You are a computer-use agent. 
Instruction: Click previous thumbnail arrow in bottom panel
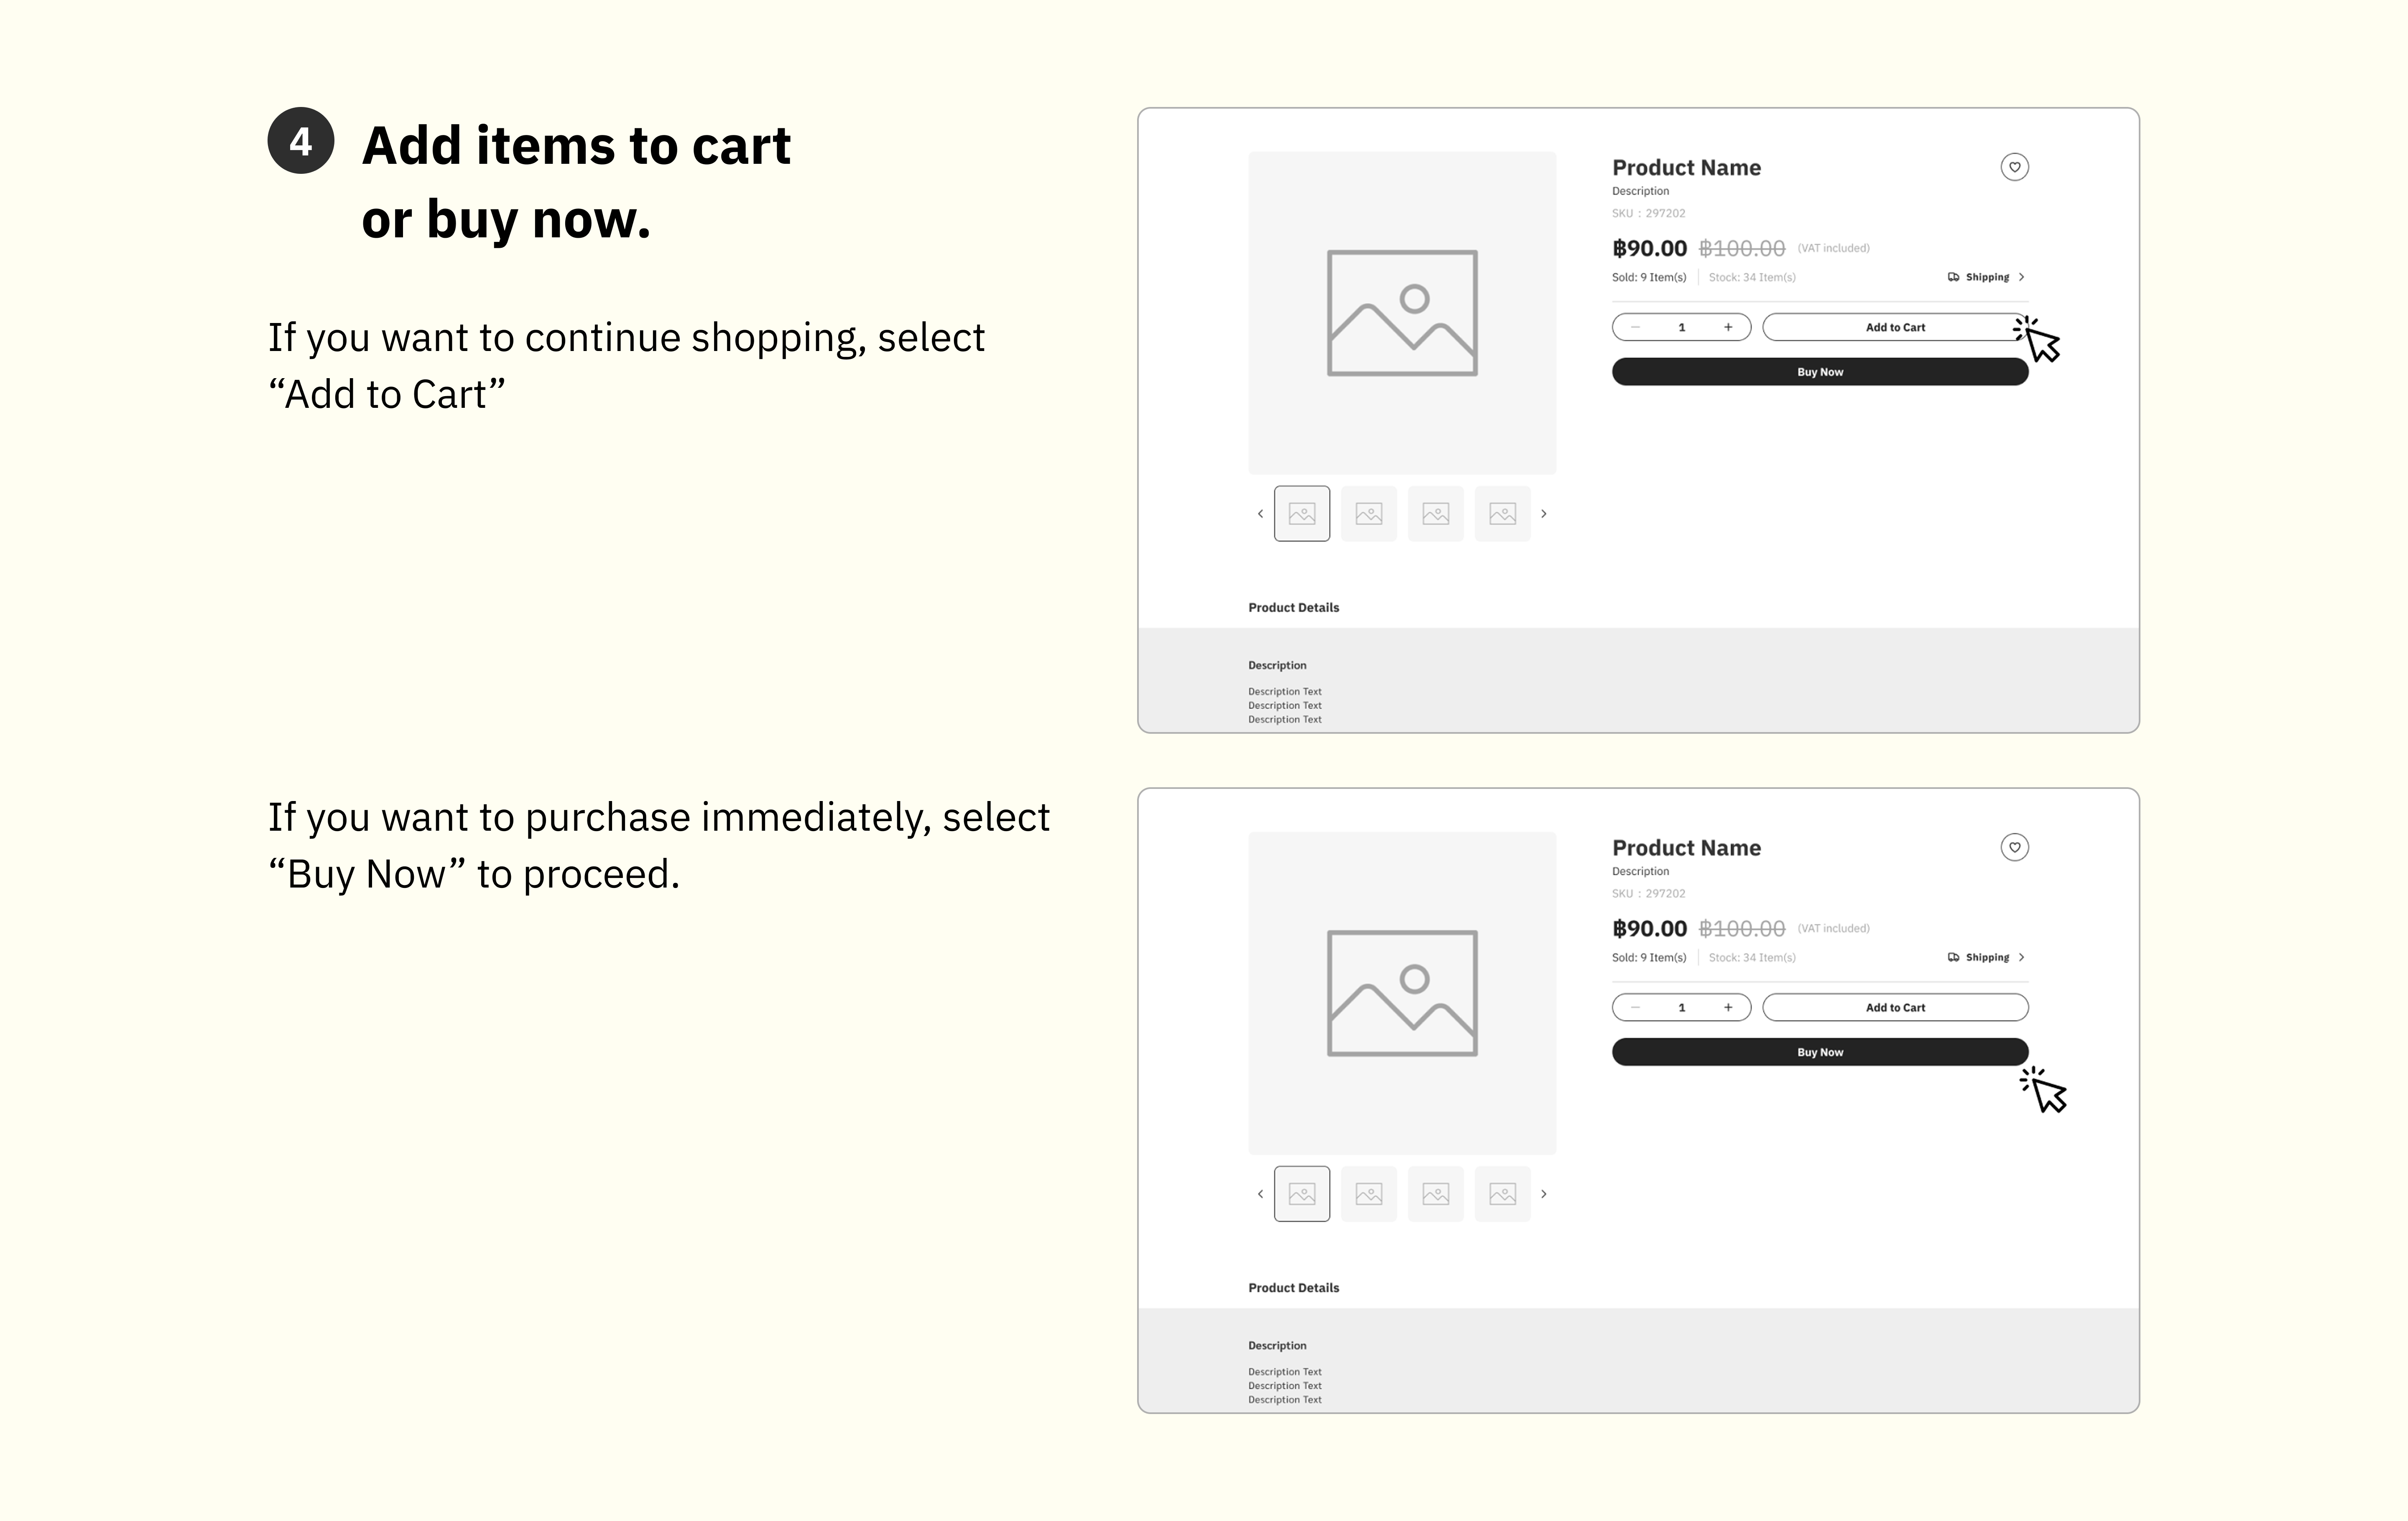pos(1260,1194)
